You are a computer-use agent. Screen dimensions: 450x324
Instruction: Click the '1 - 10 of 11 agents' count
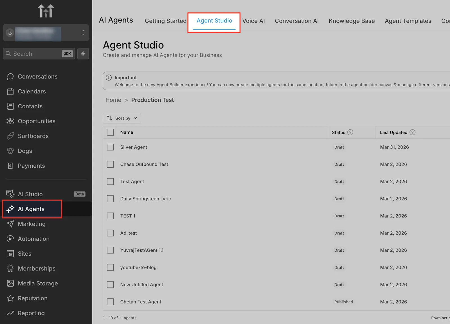(120, 318)
